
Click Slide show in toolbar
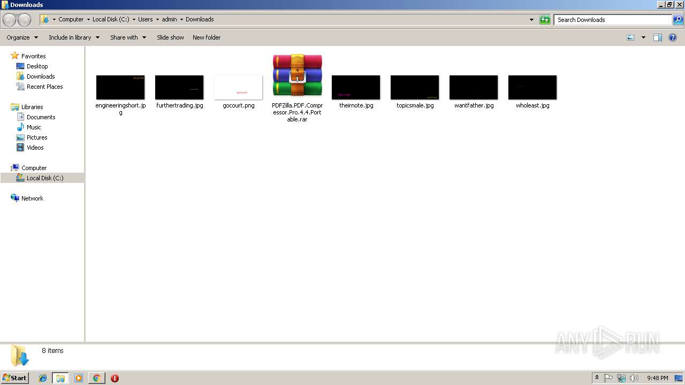(170, 37)
